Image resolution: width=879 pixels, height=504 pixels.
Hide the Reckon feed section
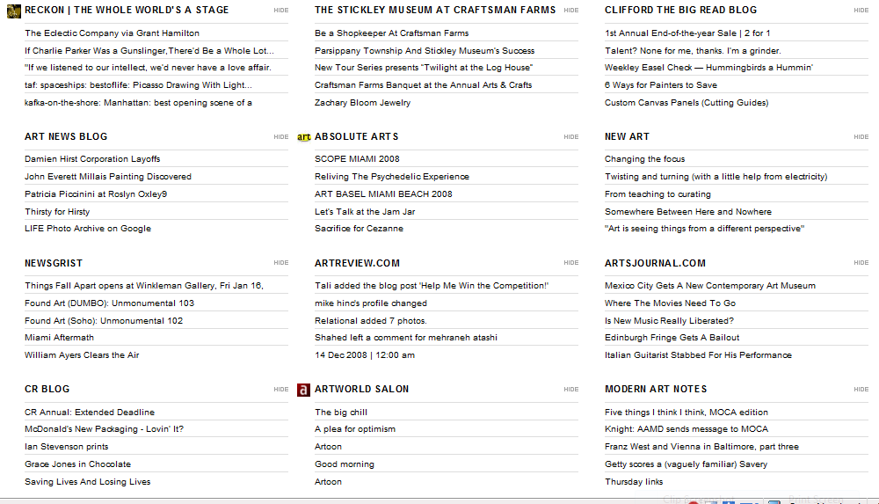coord(281,11)
